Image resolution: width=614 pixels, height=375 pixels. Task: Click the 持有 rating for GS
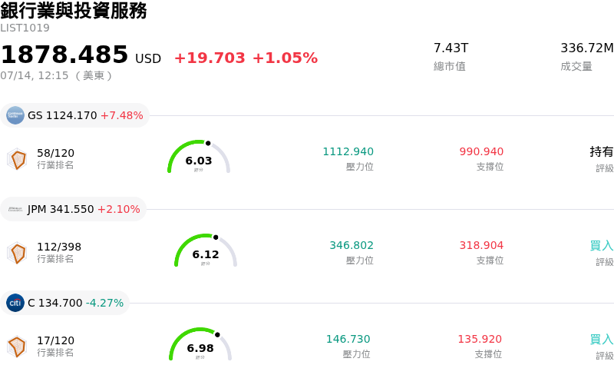602,151
